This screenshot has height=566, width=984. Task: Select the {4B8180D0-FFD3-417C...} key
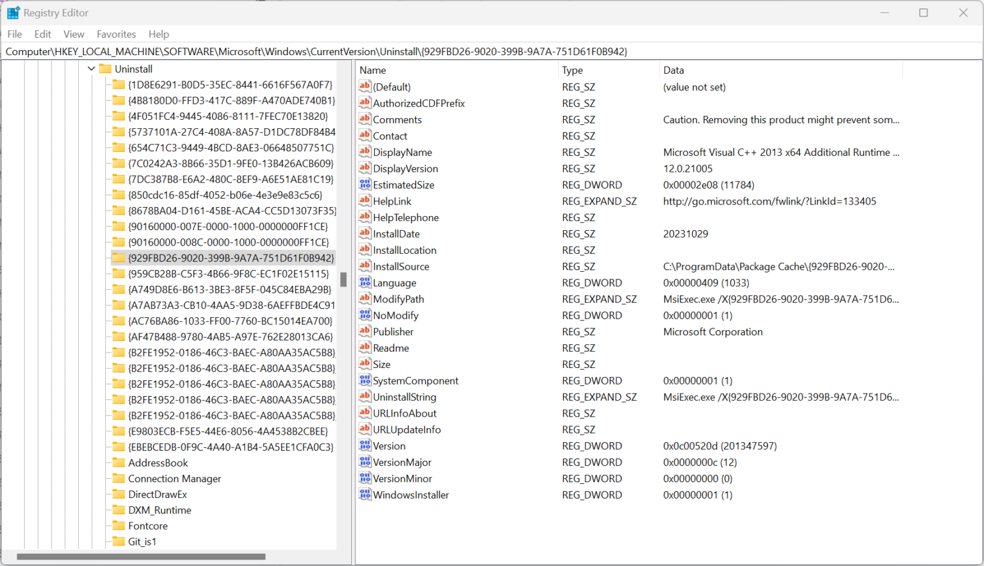[x=231, y=100]
